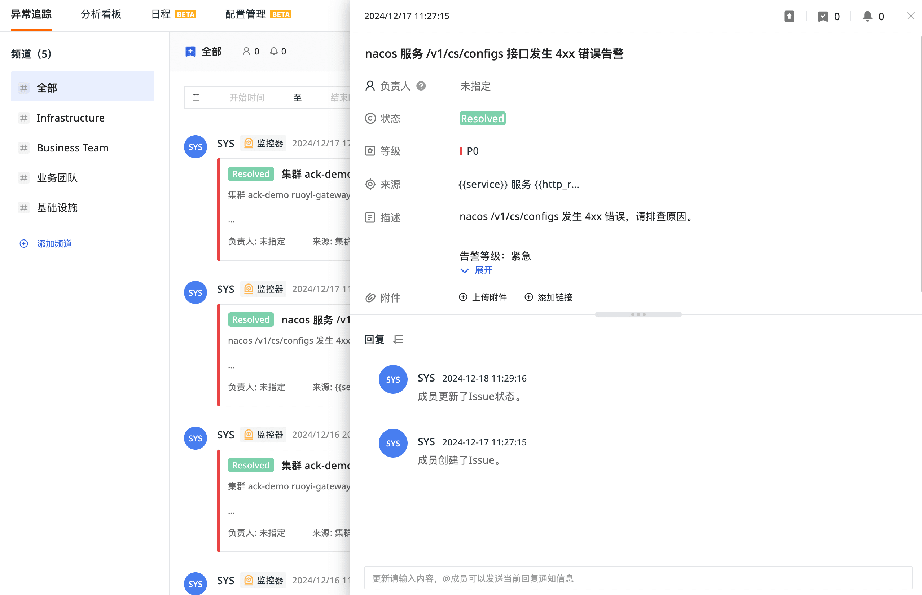Click the help icon next to 负责人

click(x=421, y=86)
